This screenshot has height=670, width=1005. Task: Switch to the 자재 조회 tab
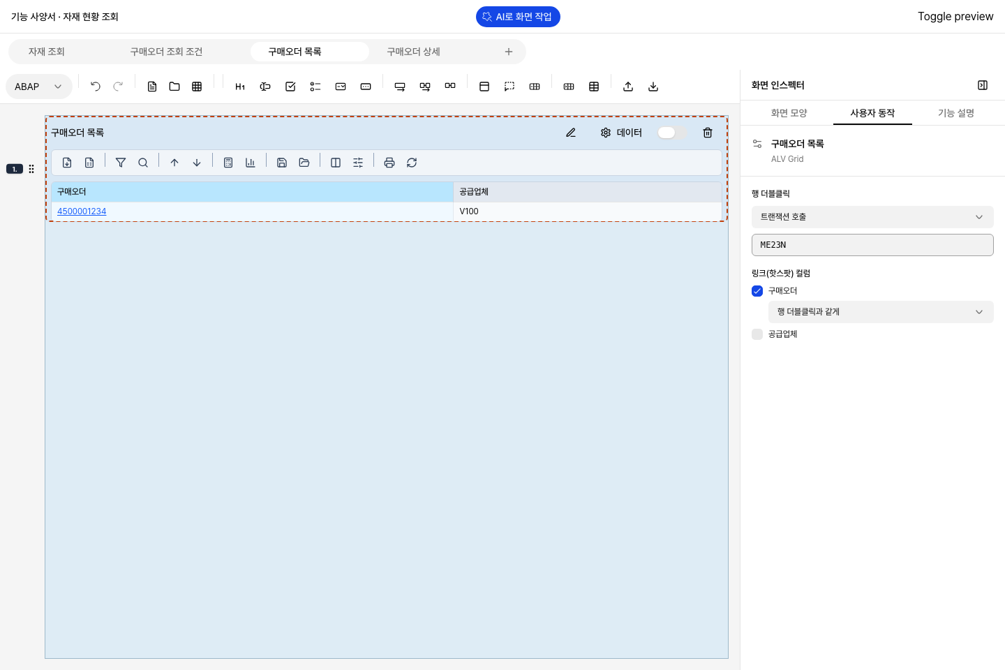pos(47,52)
